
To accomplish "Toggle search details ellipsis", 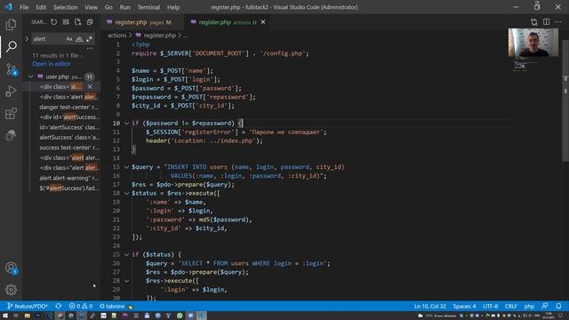I will click(x=90, y=48).
